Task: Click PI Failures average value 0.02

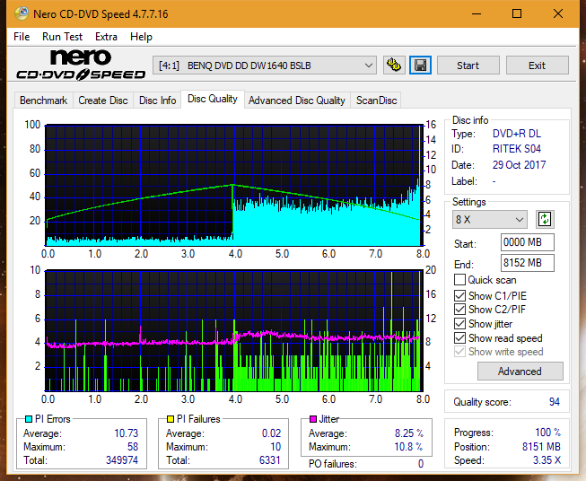Action: 271,433
